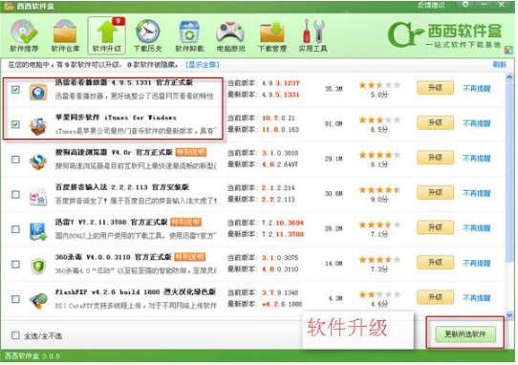Open the 软件推荐 toolbar icon
Viewport: 518px width, 365px height.
point(24,36)
